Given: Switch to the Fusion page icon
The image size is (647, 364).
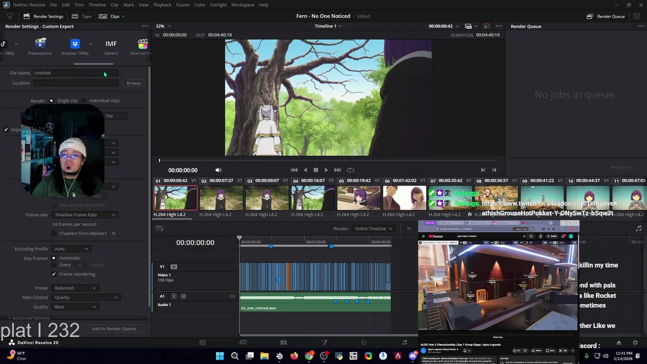Looking at the screenshot, I should tap(324, 342).
